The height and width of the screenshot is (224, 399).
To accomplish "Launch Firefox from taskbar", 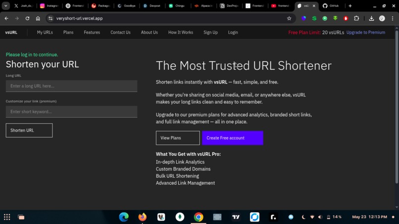I will click(x=143, y=217).
